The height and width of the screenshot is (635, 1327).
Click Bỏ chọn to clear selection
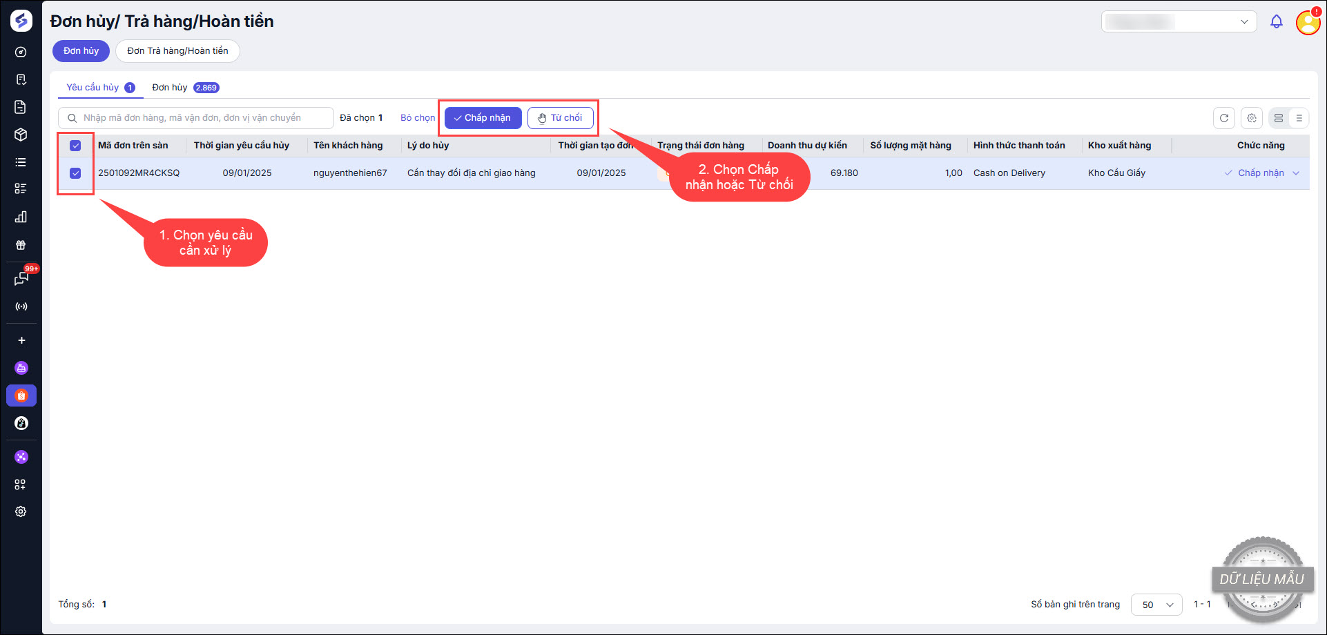click(418, 118)
